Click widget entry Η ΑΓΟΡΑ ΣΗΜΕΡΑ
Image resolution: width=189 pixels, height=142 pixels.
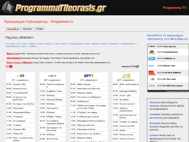pyautogui.click(x=172, y=73)
